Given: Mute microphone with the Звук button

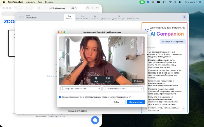Looking at the screenshot, I should pyautogui.click(x=96, y=79).
